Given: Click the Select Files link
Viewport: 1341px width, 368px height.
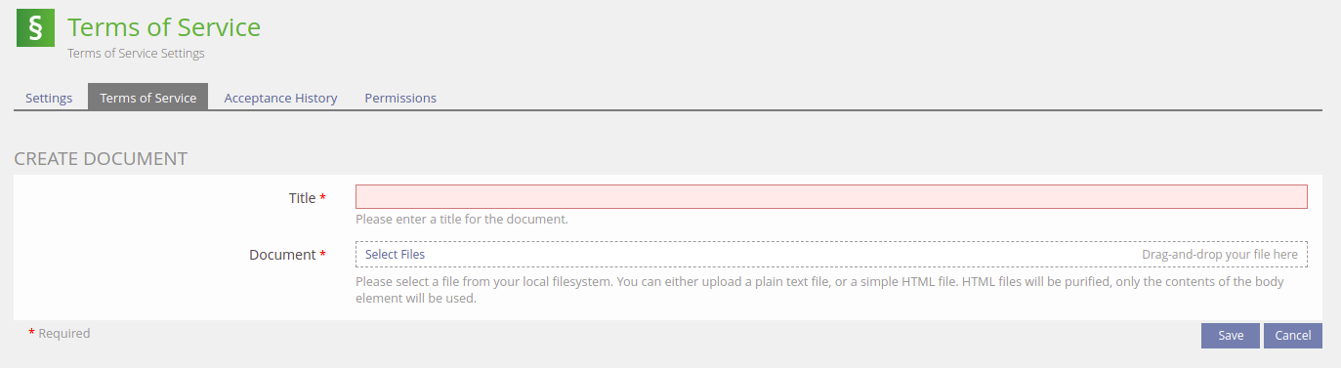Looking at the screenshot, I should [x=395, y=255].
